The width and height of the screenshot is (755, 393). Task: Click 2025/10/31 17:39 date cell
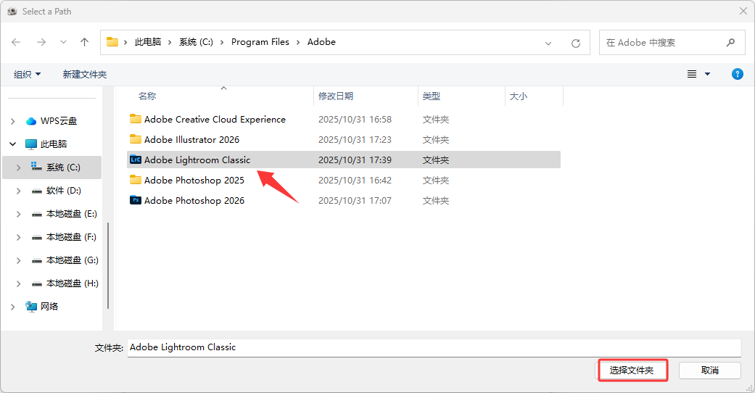tap(355, 160)
